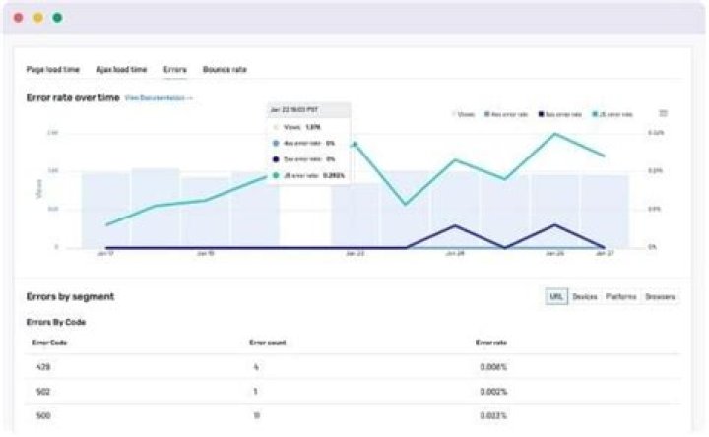Screen dimensions: 709x437
Task: Open the Bounce rate tab
Action: 225,70
